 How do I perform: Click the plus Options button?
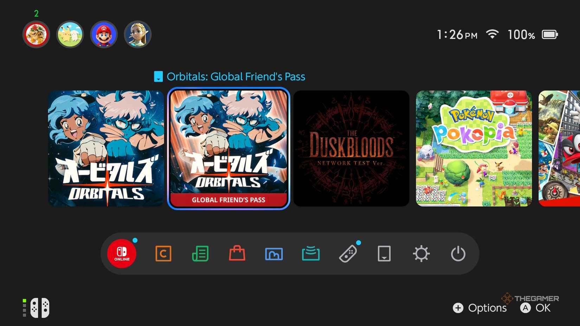tap(480, 308)
